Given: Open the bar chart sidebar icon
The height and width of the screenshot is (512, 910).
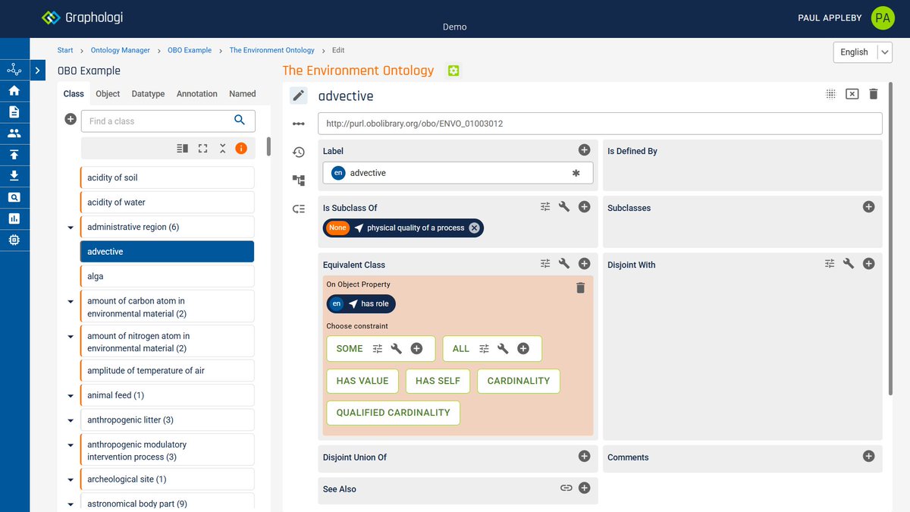Looking at the screenshot, I should [x=14, y=218].
